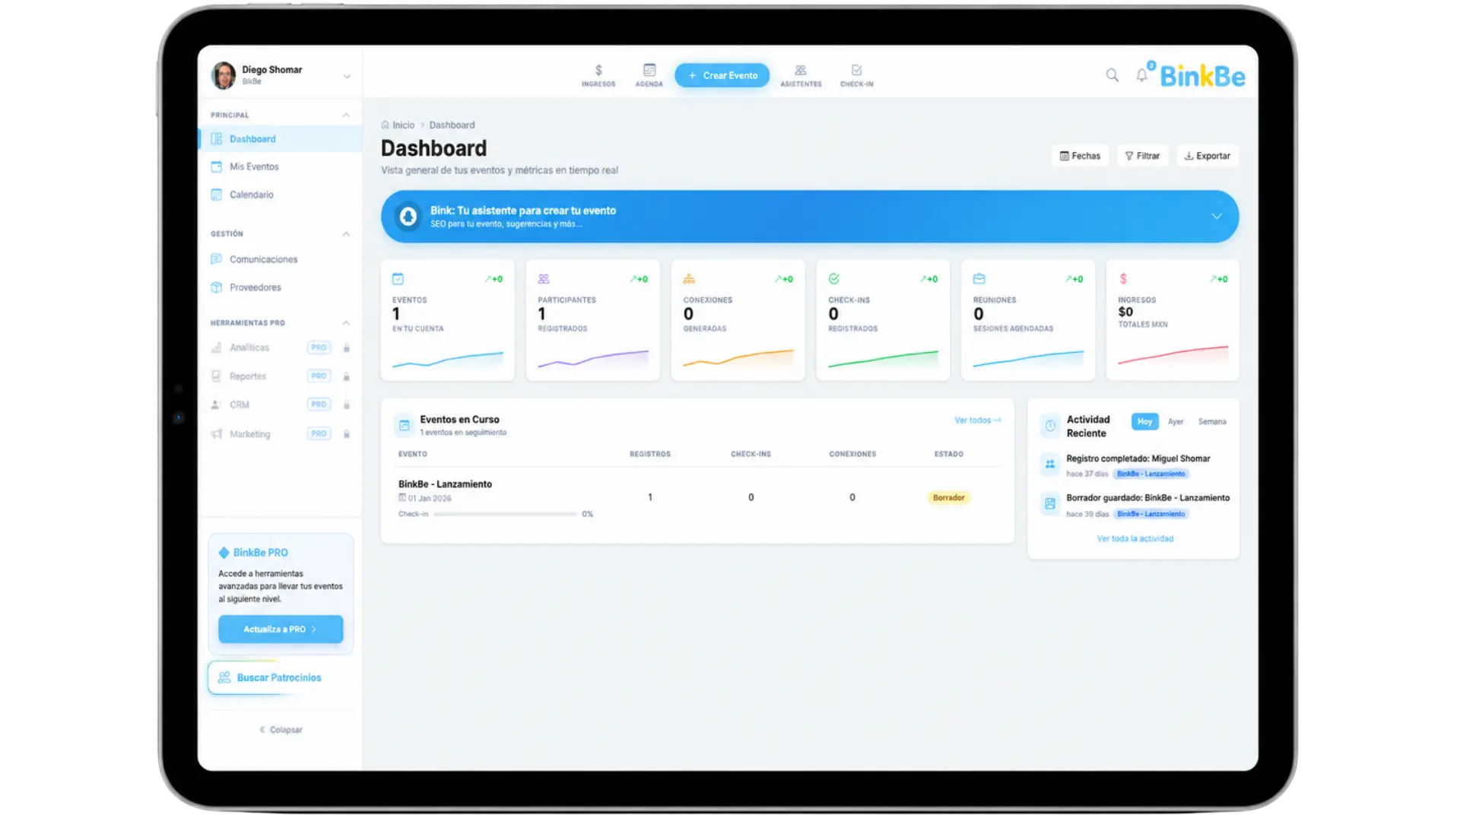Click the Eventos card calendar icon
1460x821 pixels.
398,279
